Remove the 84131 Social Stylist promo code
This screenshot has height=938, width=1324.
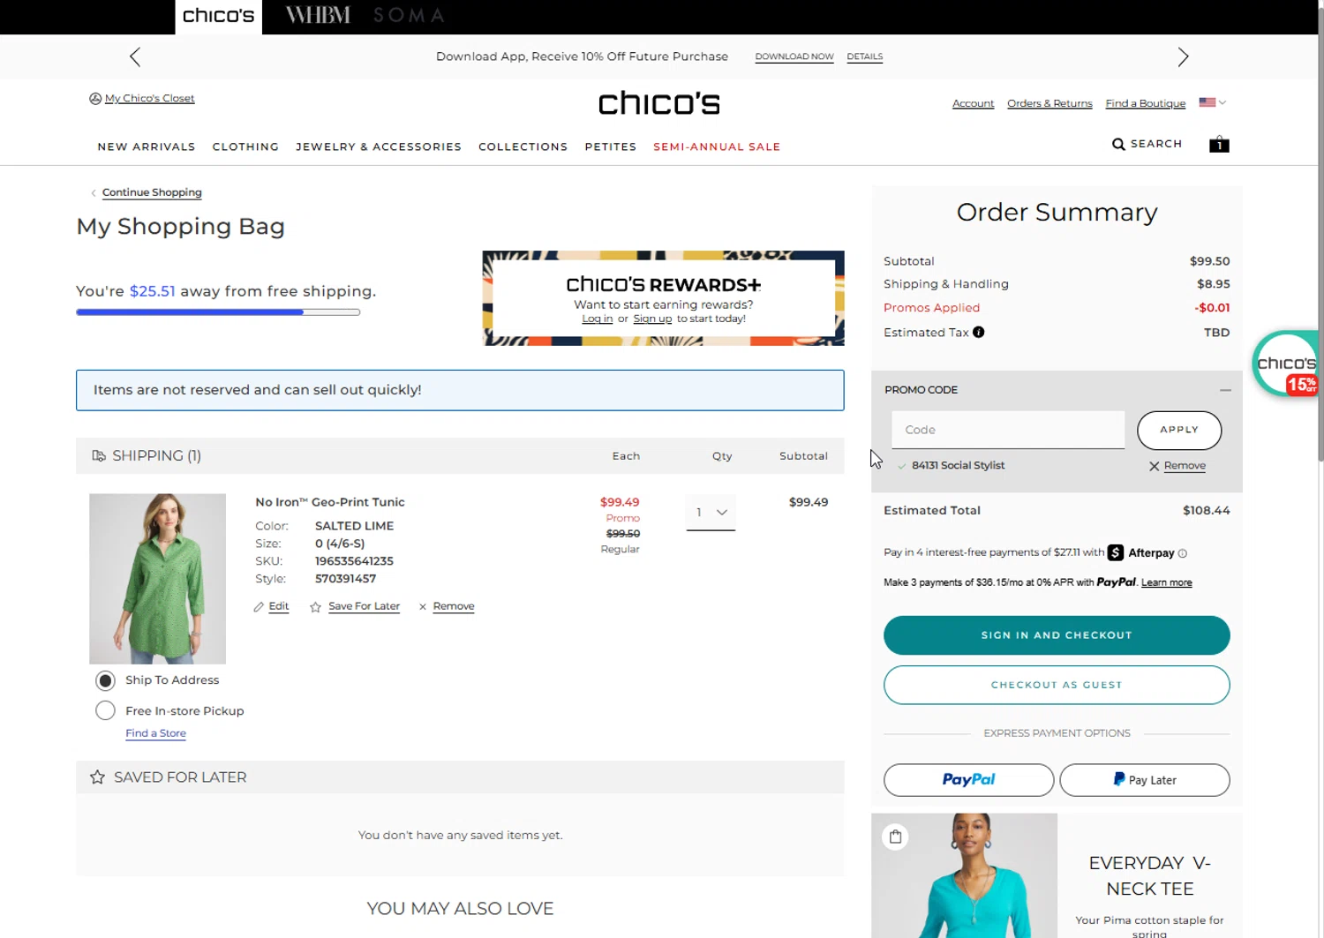[x=1185, y=466]
